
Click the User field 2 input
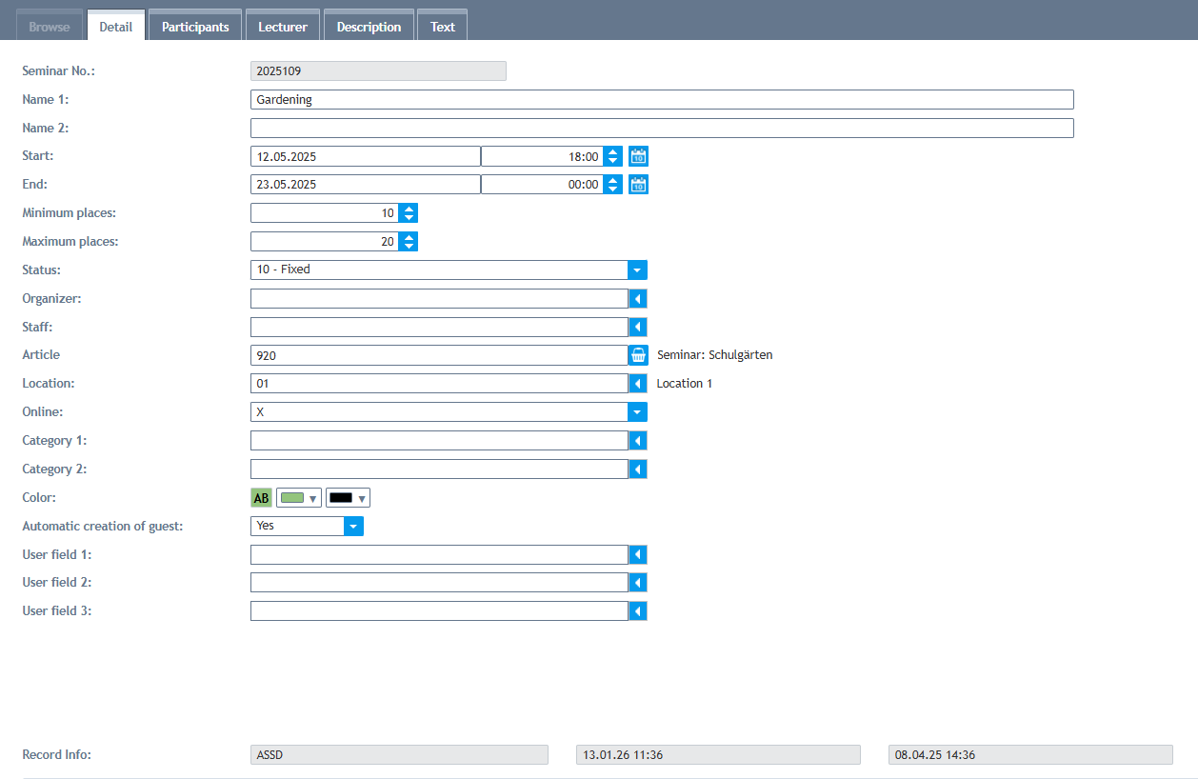[439, 583]
